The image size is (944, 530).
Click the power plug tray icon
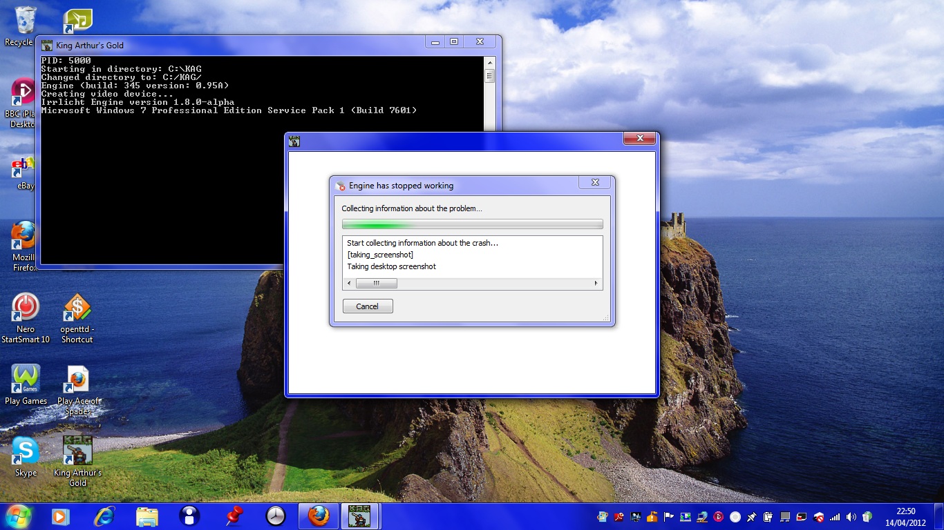tap(768, 517)
